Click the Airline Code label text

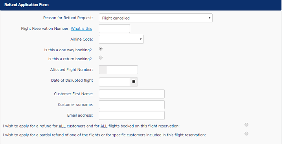point(82,40)
